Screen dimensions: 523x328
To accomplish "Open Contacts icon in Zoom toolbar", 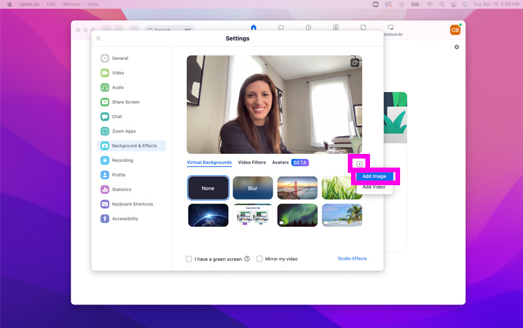I will click(335, 27).
